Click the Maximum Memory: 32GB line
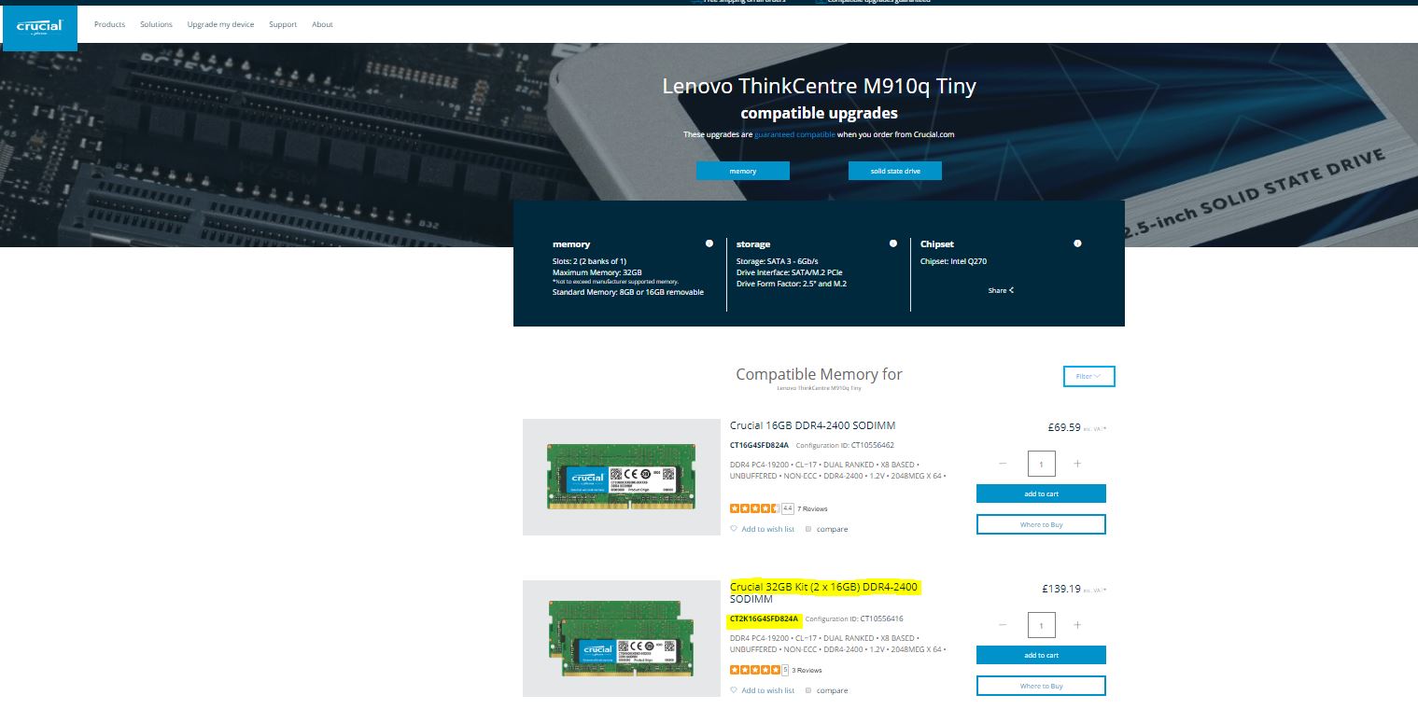The height and width of the screenshot is (723, 1418). [x=597, y=271]
